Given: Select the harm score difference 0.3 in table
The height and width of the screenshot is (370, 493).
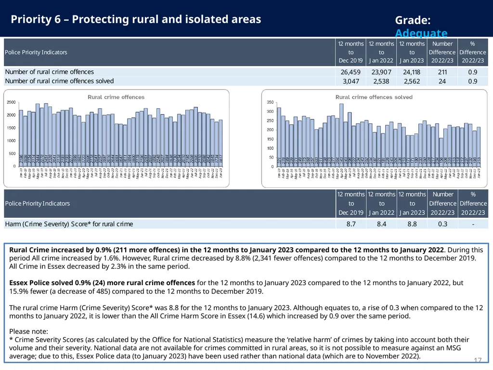Looking at the screenshot, I should click(442, 224).
